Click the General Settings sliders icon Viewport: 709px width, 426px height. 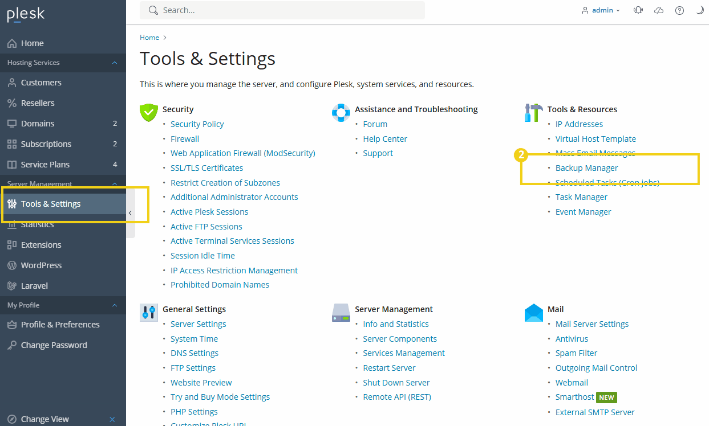click(x=149, y=312)
